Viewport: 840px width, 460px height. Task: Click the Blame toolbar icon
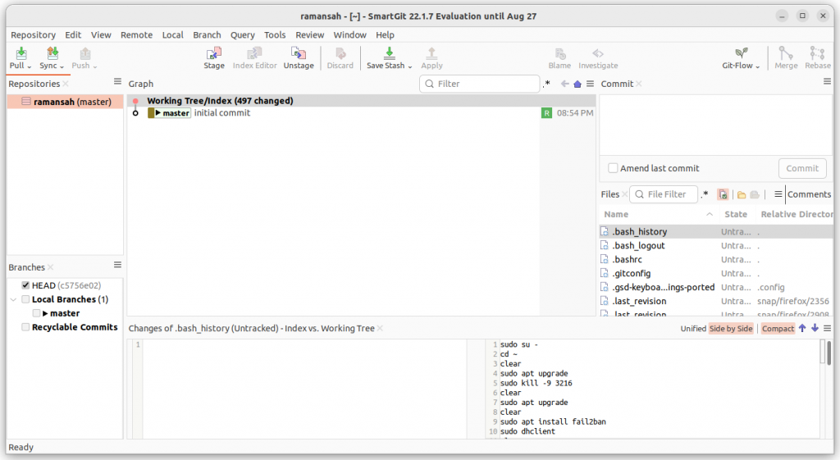pos(559,53)
